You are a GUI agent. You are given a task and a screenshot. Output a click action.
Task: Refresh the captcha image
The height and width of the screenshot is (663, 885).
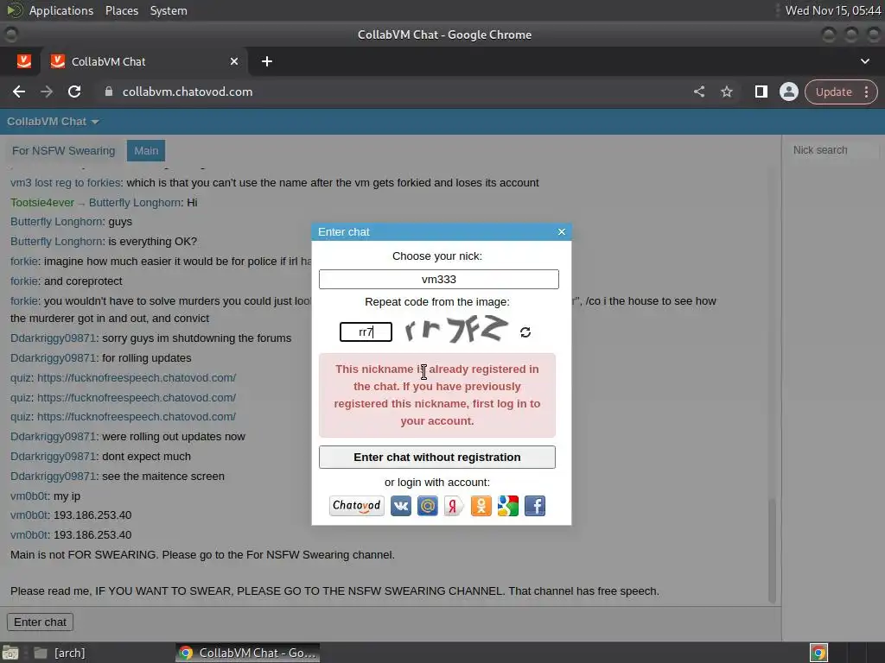[525, 332]
